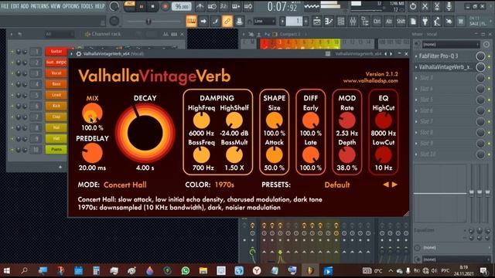
Task: Click the tempo field showing 96
Action: (181, 6)
